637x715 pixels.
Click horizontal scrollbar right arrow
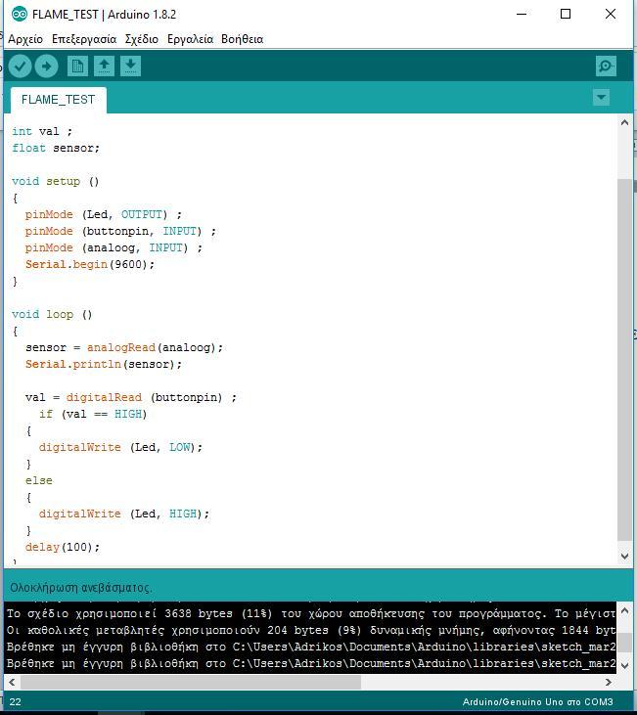click(x=609, y=682)
